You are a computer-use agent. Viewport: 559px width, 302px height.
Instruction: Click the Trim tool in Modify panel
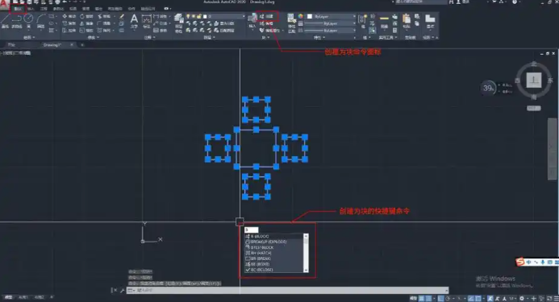tap(104, 16)
